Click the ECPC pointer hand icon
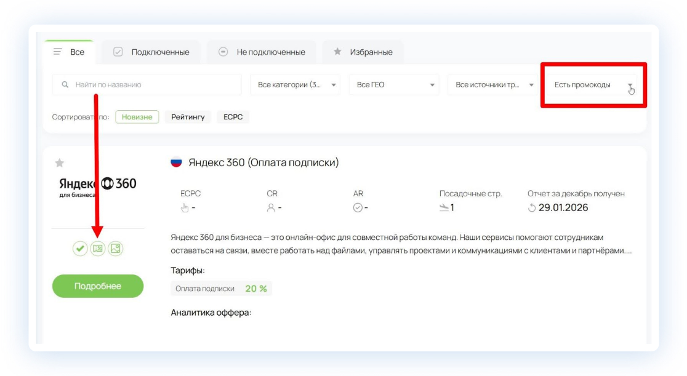This screenshot has height=376, width=687. pyautogui.click(x=185, y=208)
